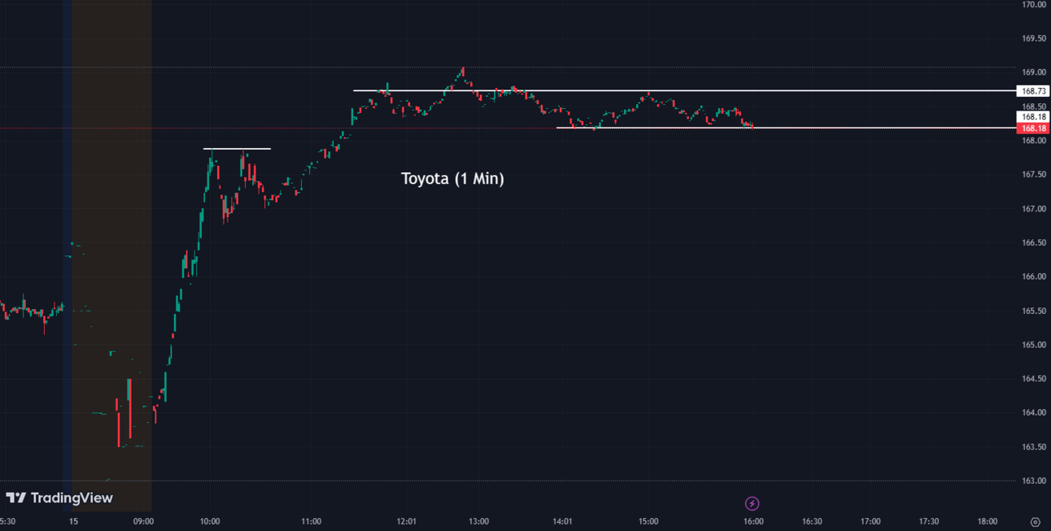Click the 11:00 time axis label
Image resolution: width=1051 pixels, height=531 pixels.
pyautogui.click(x=311, y=521)
